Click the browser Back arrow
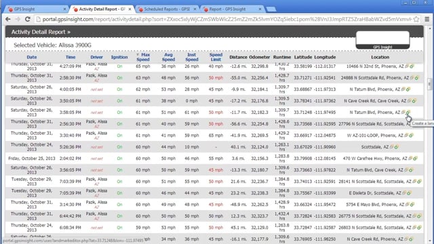 tap(8, 19)
